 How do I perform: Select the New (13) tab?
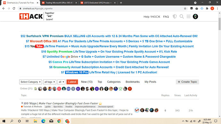[x=87, y=82]
